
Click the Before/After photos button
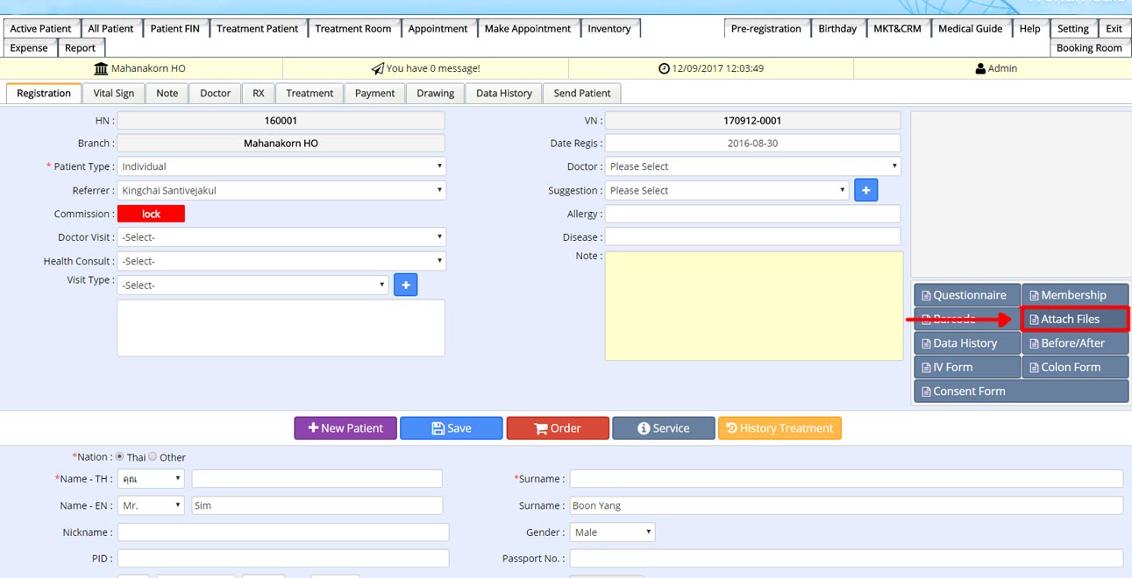click(1075, 343)
